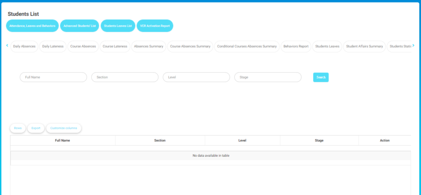Click right chevron arrow of report tabs
Screen dimensions: 421x195
click(x=414, y=45)
